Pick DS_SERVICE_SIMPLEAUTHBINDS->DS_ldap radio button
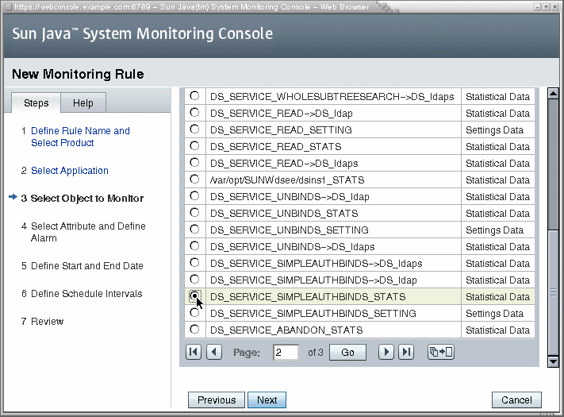The width and height of the screenshot is (564, 417). [x=194, y=279]
